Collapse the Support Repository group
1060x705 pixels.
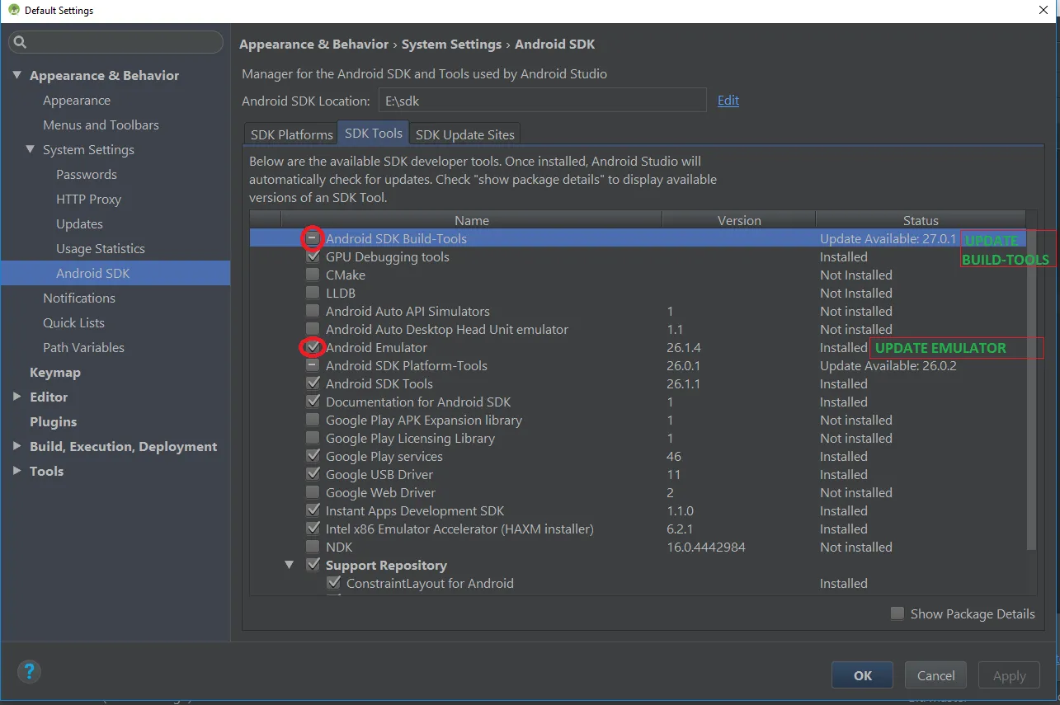[x=290, y=566]
